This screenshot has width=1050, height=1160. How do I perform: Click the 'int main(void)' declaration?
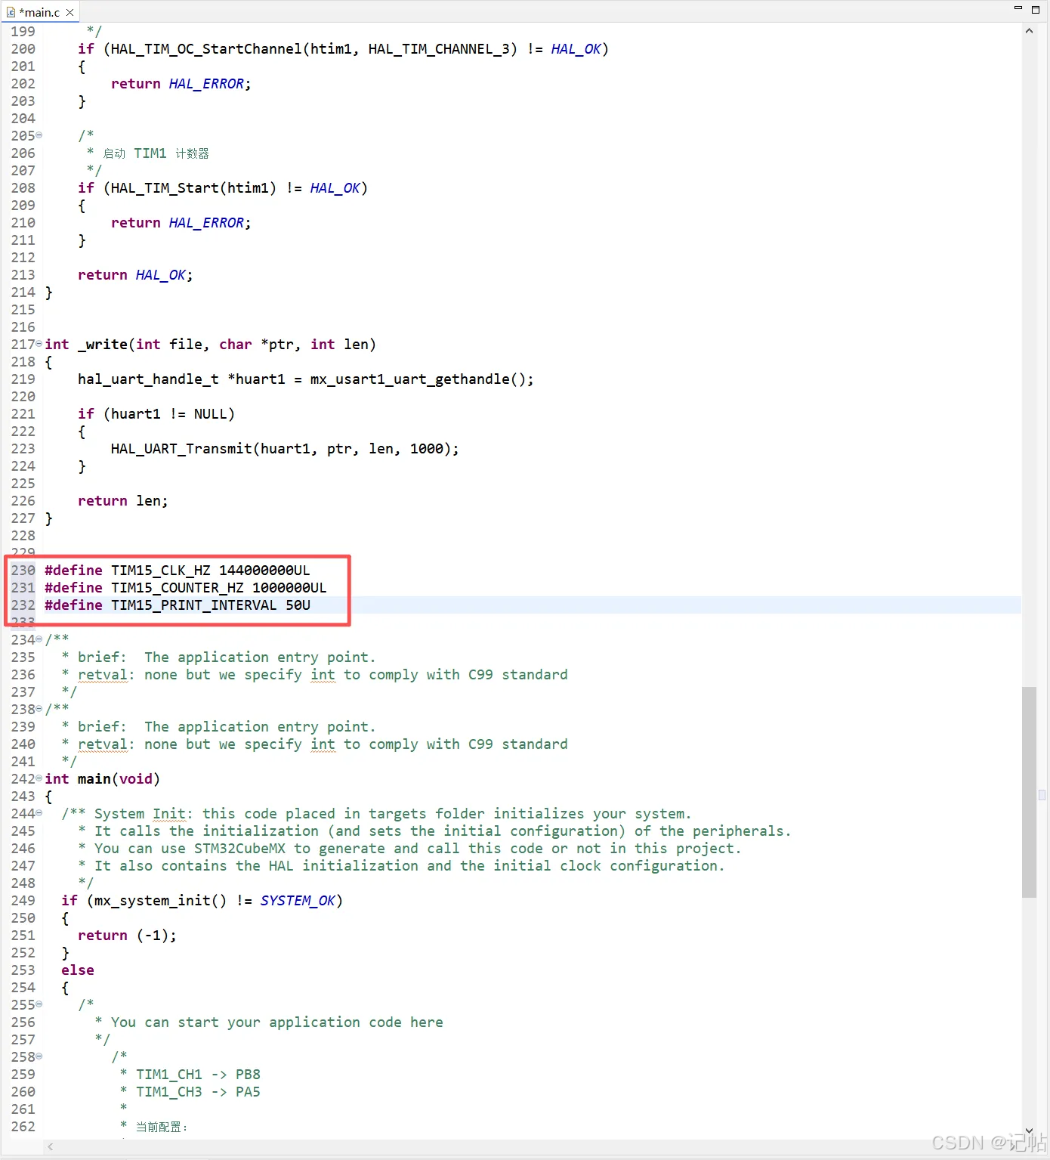pos(102,778)
